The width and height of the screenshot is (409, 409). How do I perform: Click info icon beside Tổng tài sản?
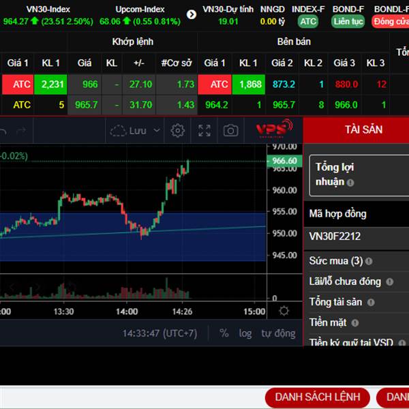[370, 302]
